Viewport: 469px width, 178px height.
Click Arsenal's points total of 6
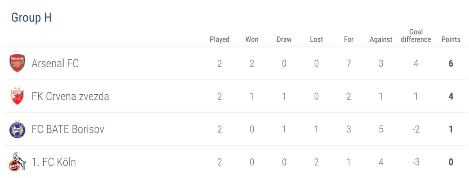coord(451,63)
